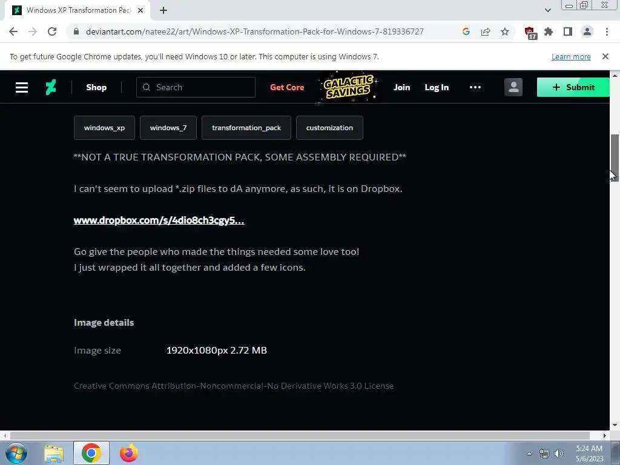Viewport: 620px width, 465px height.
Task: Click the horizontal scrollbar thumb
Action: coord(300,435)
